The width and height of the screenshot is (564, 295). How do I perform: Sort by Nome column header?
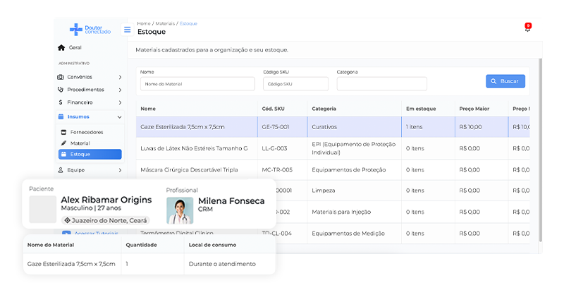point(148,109)
